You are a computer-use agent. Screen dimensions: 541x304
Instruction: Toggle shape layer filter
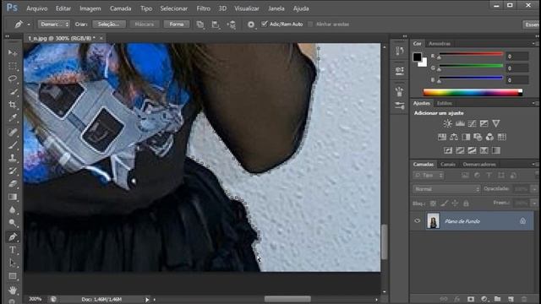501,176
